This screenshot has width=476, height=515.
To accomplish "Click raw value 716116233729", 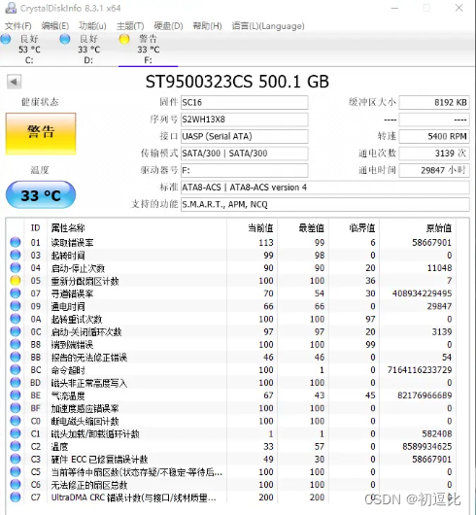I will pos(420,370).
